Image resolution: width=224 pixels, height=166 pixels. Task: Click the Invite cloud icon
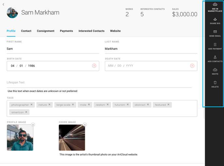point(215,70)
